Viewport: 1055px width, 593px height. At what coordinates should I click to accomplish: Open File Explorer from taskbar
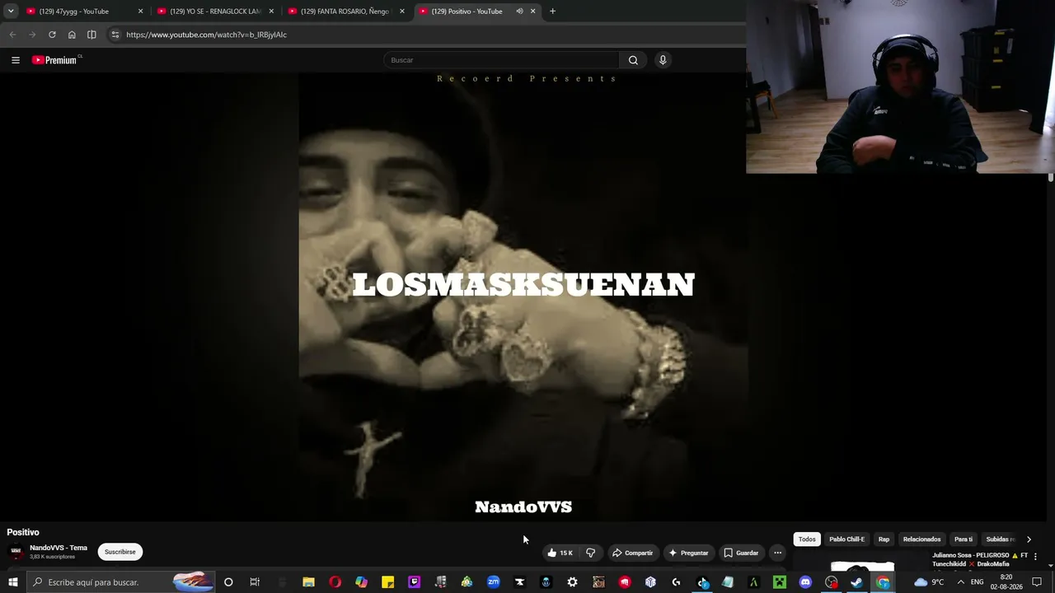(x=308, y=582)
